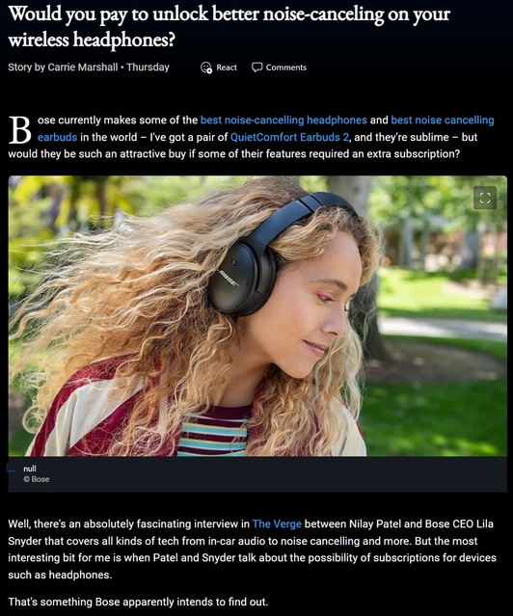Click the large drop cap letter B
Image resolution: width=513 pixels, height=616 pixels.
tap(20, 129)
